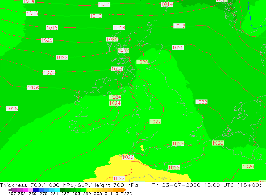This screenshot has height=195, width=266.
Task: Click the 257 legend value
Action: (12, 193)
